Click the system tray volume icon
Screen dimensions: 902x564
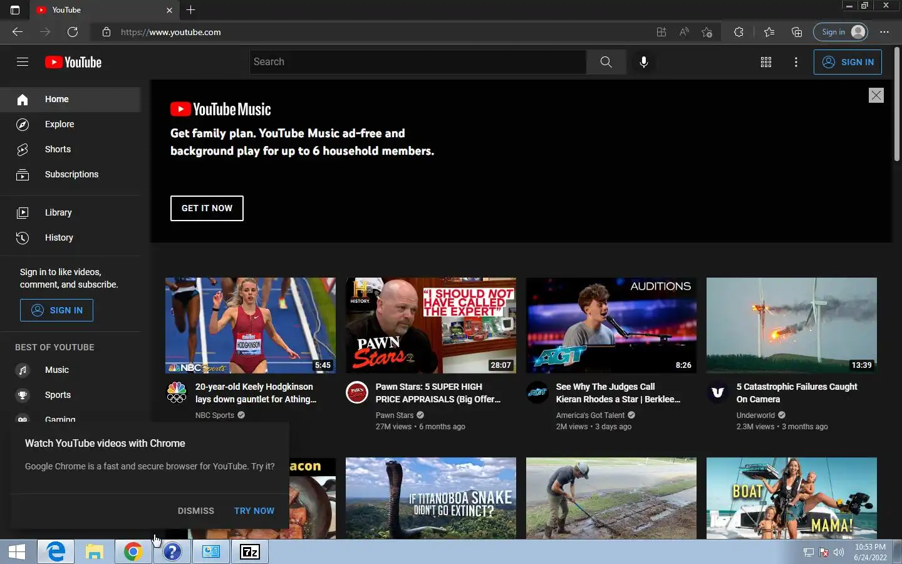tap(839, 552)
